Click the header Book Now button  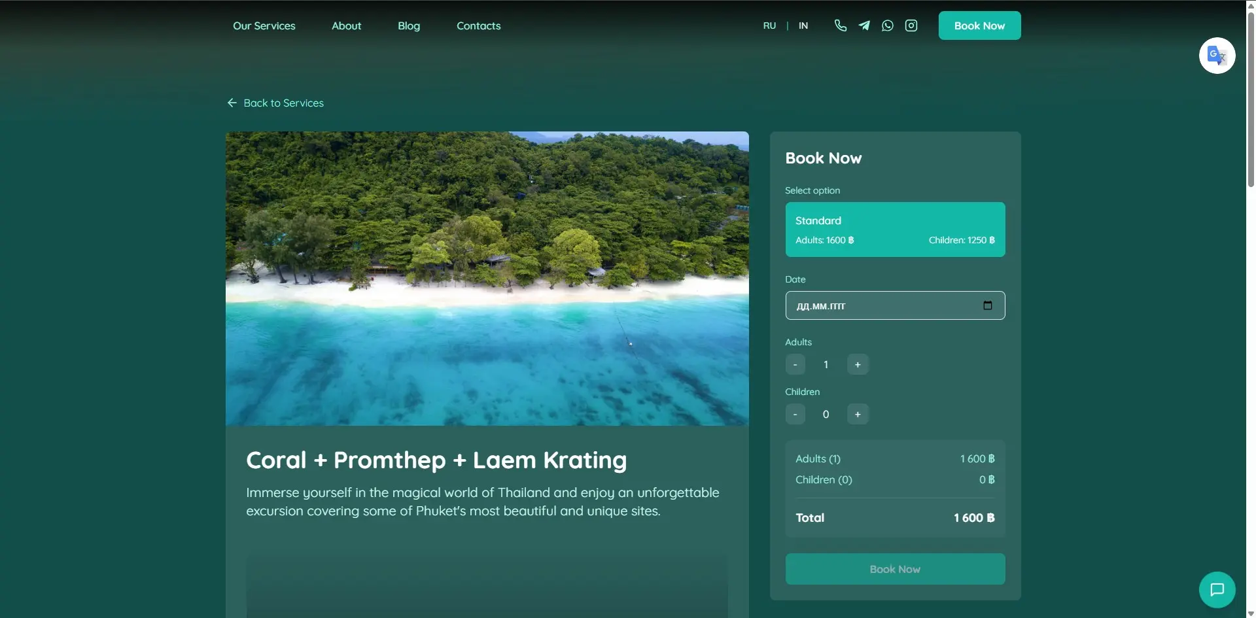click(x=979, y=26)
